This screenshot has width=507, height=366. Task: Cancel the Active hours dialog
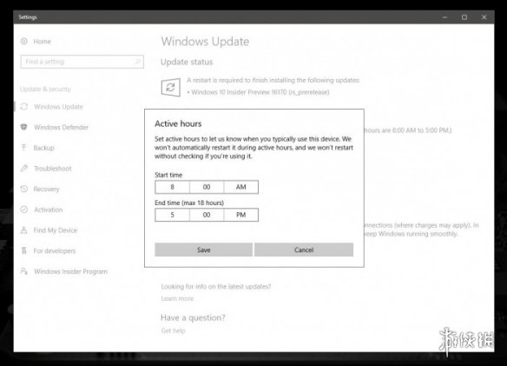tap(304, 250)
